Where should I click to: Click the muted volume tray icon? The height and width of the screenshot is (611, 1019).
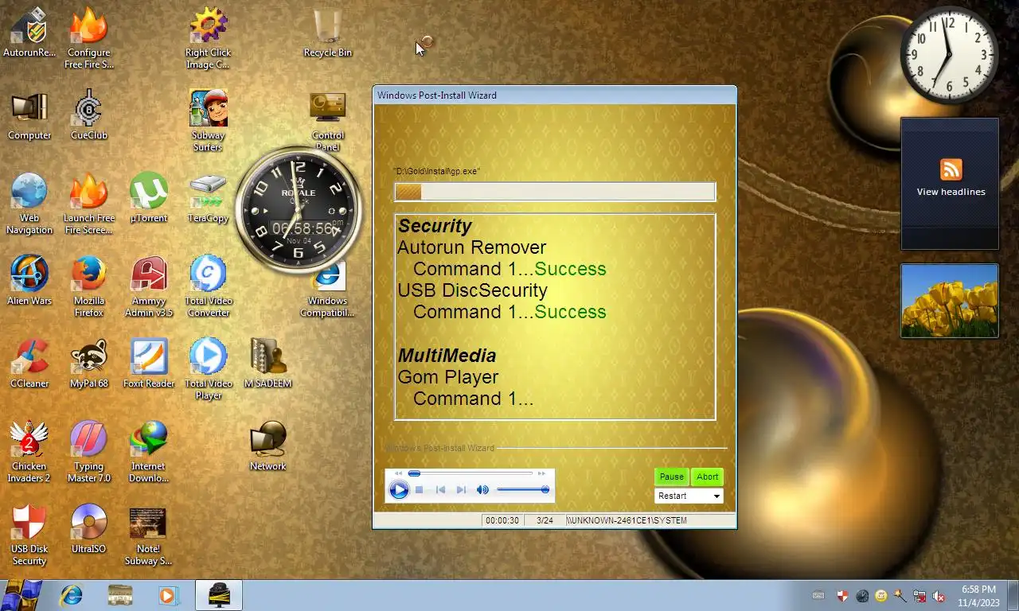point(939,595)
